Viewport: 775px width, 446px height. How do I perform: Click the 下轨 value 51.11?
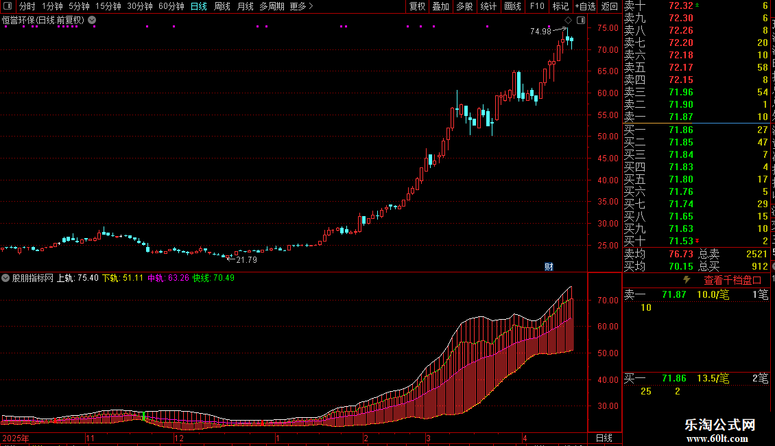pos(132,278)
